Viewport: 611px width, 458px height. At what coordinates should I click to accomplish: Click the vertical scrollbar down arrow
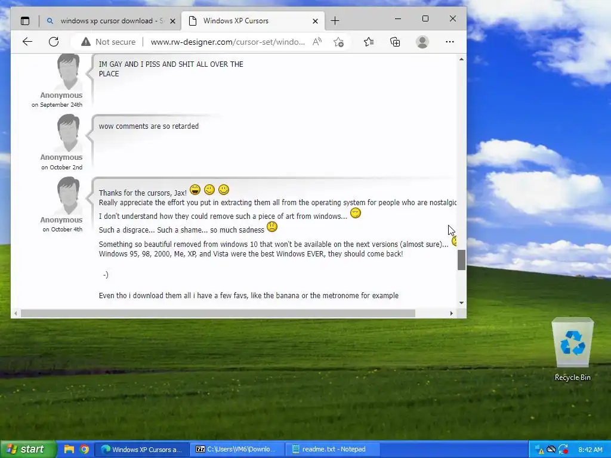pos(461,302)
